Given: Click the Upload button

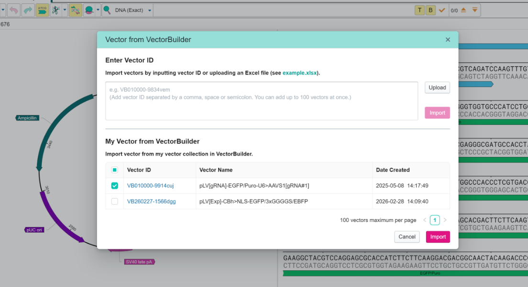Looking at the screenshot, I should pos(437,88).
